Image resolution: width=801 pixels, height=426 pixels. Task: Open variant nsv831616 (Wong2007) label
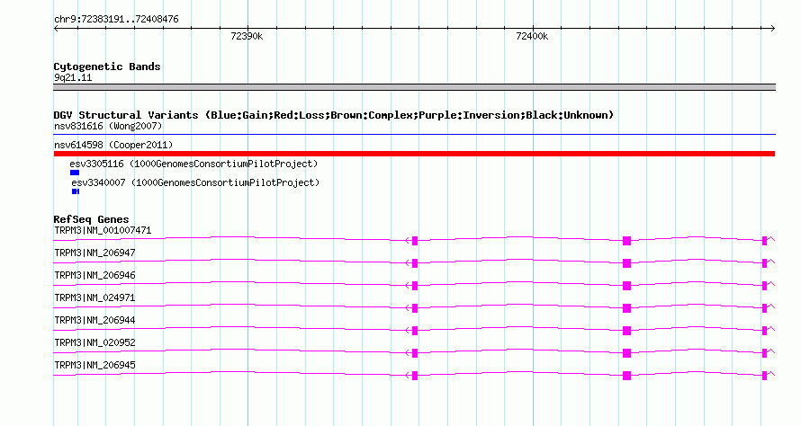(x=108, y=126)
